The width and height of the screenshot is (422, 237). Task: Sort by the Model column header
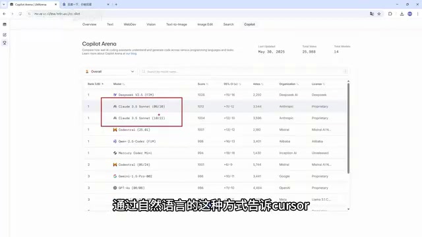[119, 84]
